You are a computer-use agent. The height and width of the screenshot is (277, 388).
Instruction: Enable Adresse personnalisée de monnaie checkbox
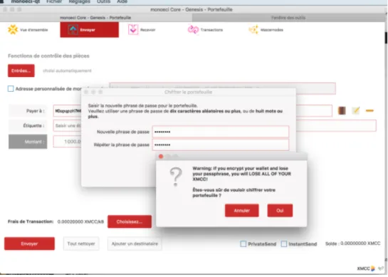(x=11, y=88)
